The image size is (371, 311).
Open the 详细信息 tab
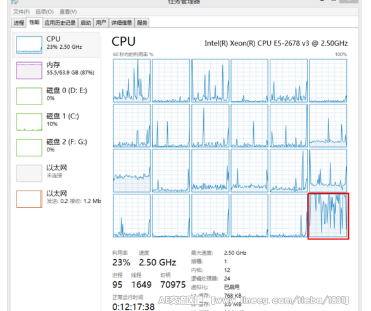(122, 23)
